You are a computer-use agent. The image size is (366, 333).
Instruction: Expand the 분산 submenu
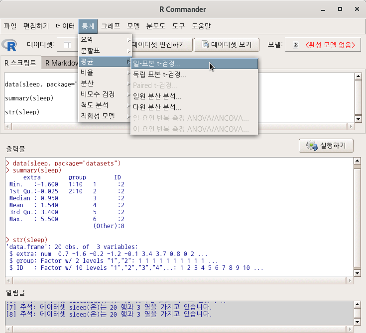point(105,83)
